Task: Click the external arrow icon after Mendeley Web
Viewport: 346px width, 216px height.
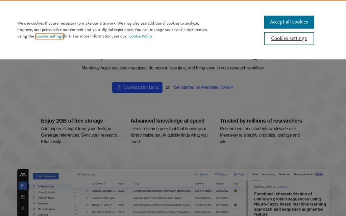Action: [232, 87]
